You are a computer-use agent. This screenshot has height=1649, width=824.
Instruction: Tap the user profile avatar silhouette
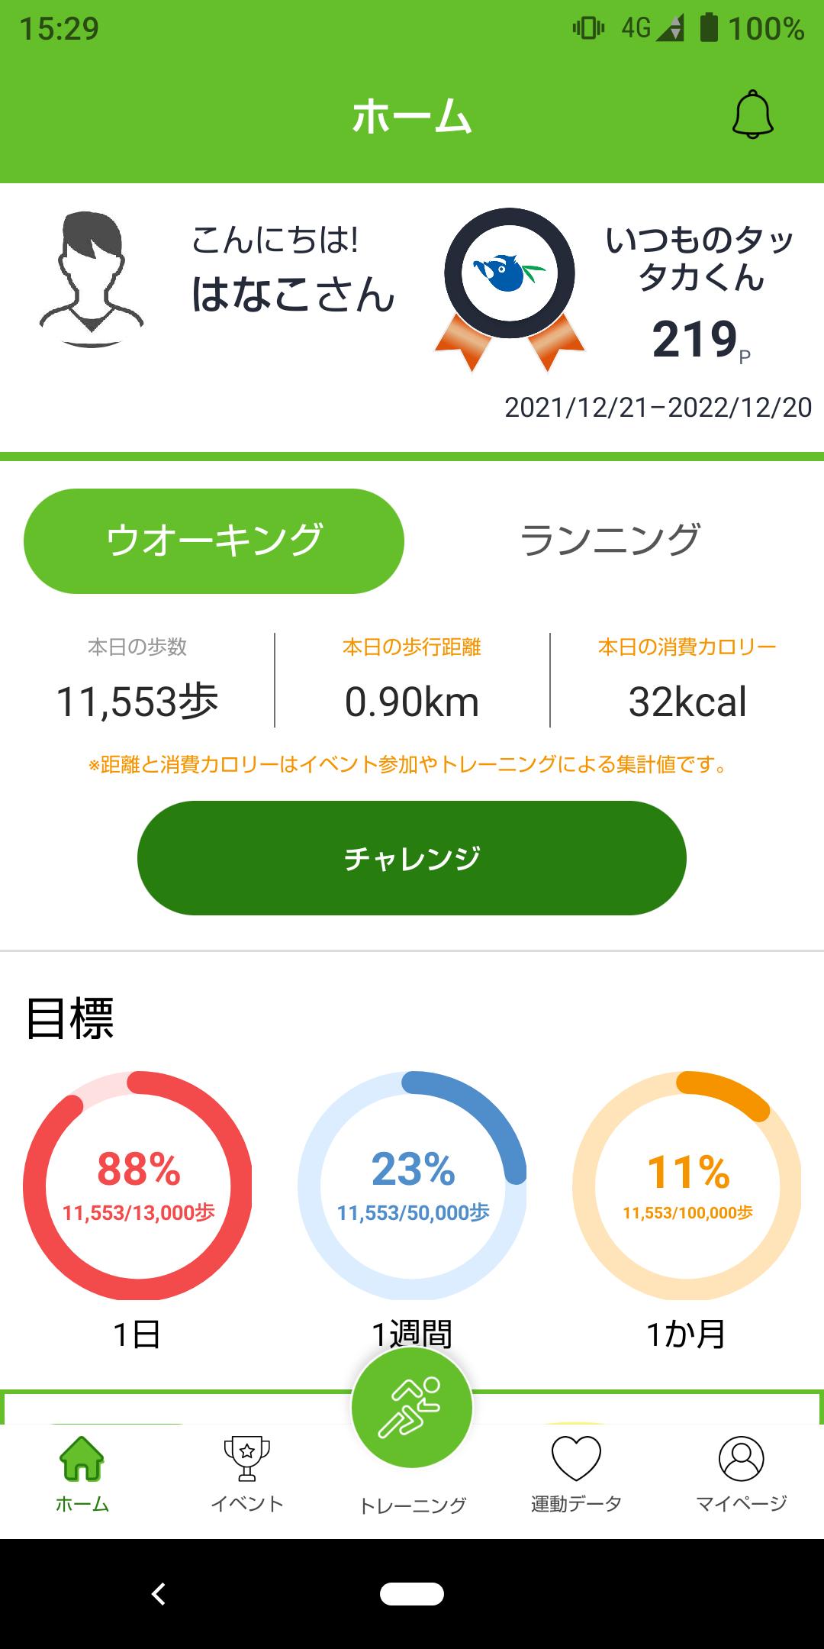92,279
